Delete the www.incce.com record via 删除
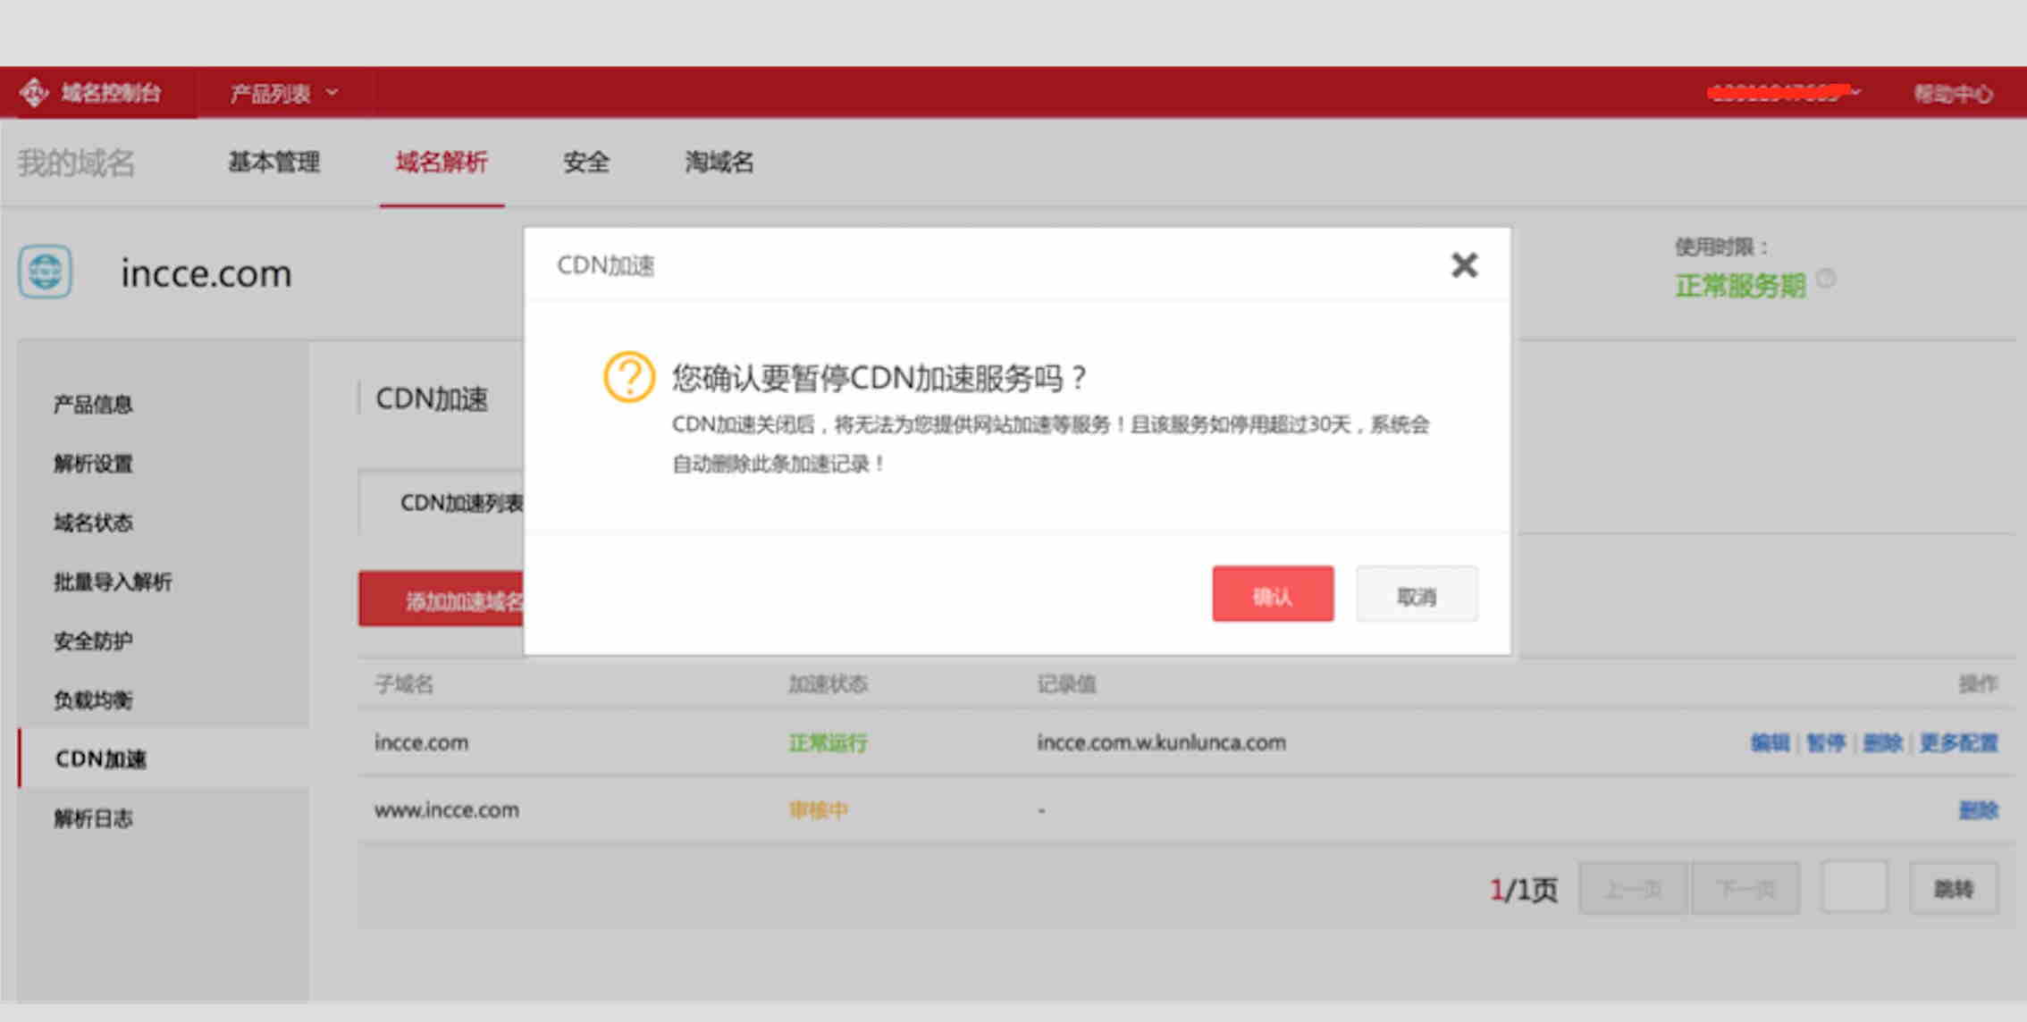The height and width of the screenshot is (1022, 2027). click(1978, 810)
